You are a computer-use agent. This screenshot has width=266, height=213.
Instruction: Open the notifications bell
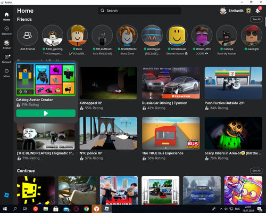[257, 11]
